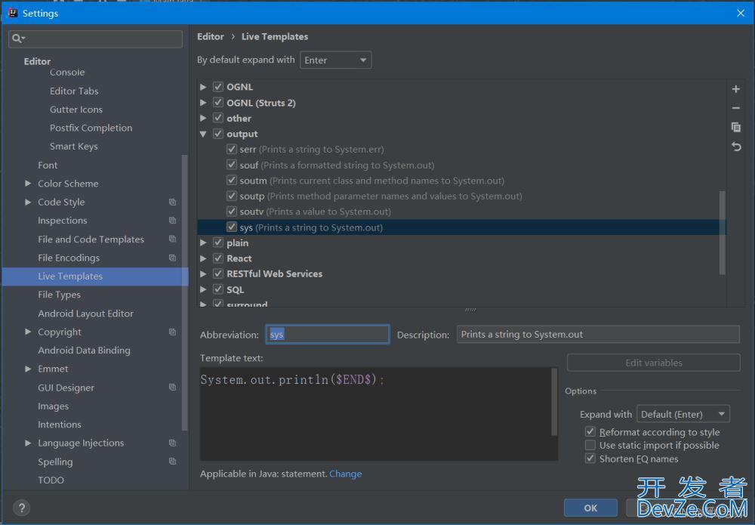
Task: Remove the selected template with the minus icon
Action: [x=735, y=108]
